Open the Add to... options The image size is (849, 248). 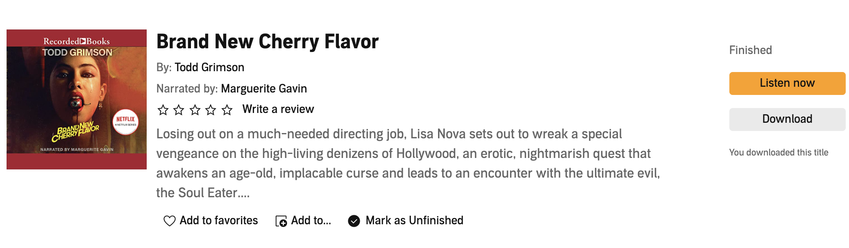(x=311, y=221)
